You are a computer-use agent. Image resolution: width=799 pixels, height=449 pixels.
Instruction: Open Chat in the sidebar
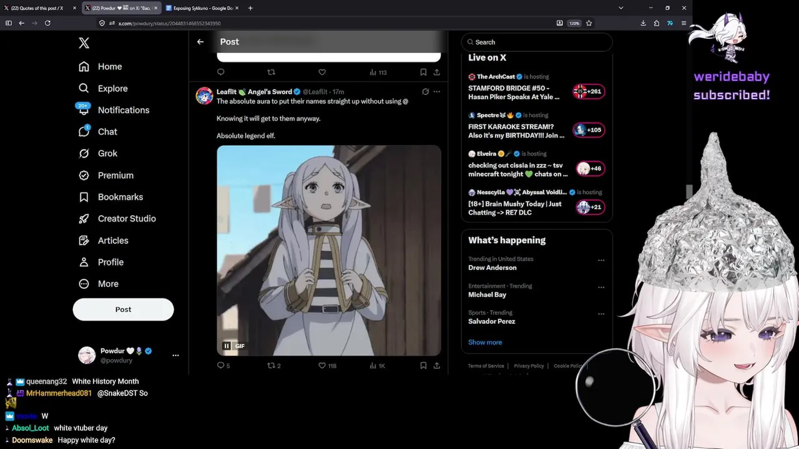coord(98,132)
